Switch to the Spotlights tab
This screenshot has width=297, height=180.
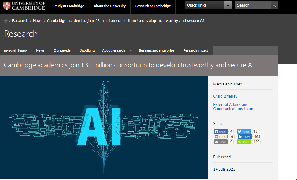click(x=87, y=50)
